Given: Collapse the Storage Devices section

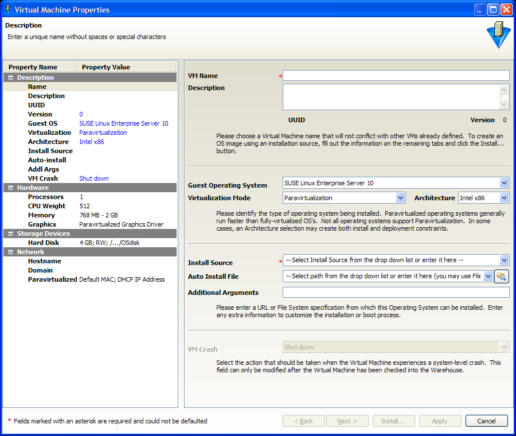Looking at the screenshot, I should coord(10,233).
